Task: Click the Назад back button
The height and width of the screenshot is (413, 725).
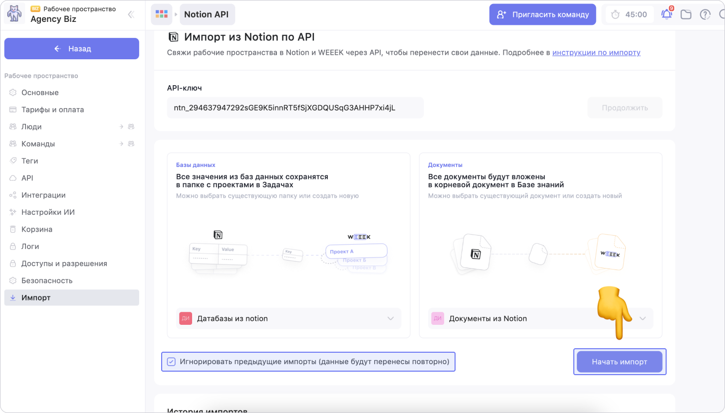Action: 72,49
